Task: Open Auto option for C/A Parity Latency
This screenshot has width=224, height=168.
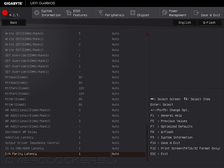Action: tap(115, 154)
